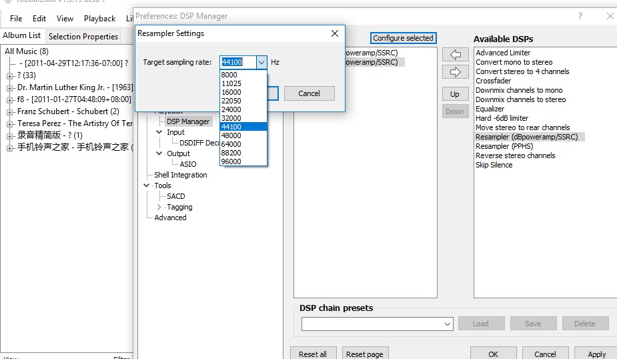Expand the Teresa Perez album node
617x359 pixels.
10,123
